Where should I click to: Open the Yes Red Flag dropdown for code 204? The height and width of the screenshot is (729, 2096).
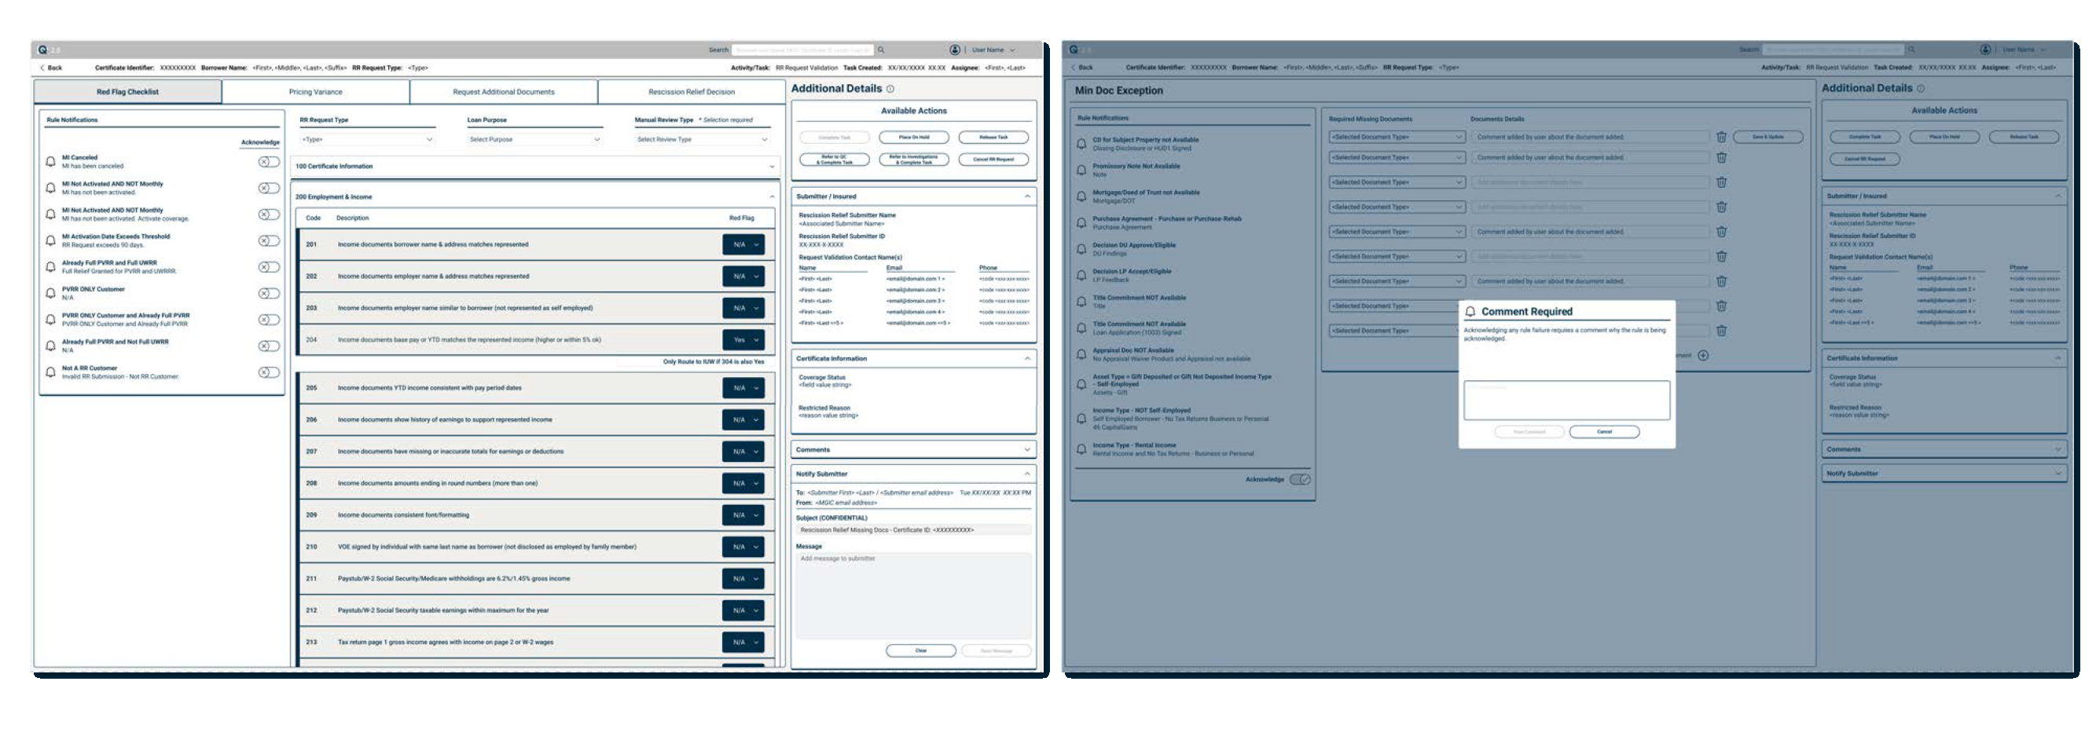pos(743,340)
